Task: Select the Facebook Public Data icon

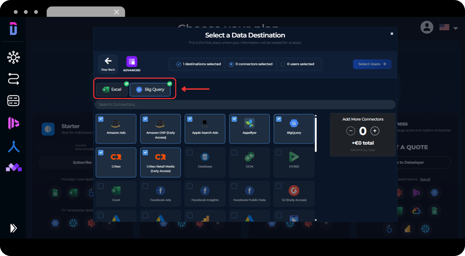Action: pyautogui.click(x=250, y=191)
